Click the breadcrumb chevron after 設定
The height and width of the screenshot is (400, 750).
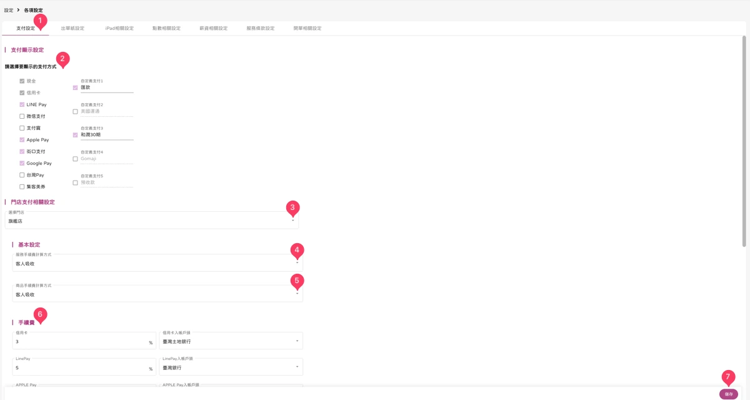[18, 10]
